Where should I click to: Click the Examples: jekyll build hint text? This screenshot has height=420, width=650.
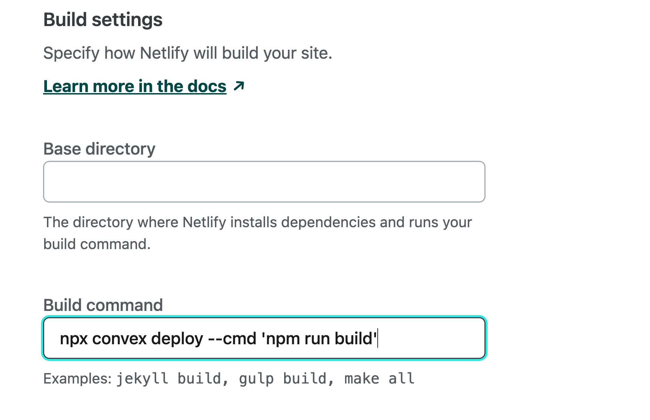(229, 378)
